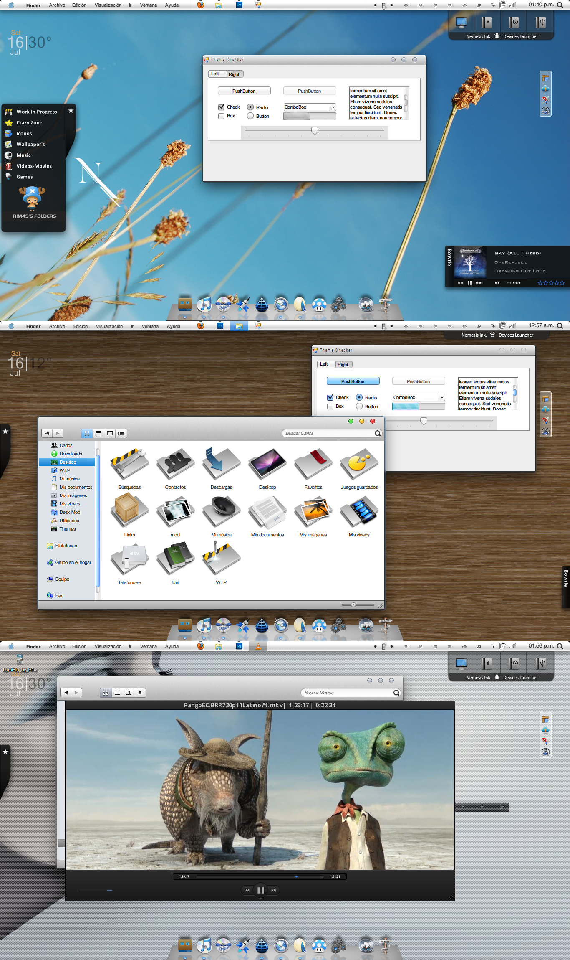Open the Iconos folder shortcut
The image size is (570, 960).
18,133
